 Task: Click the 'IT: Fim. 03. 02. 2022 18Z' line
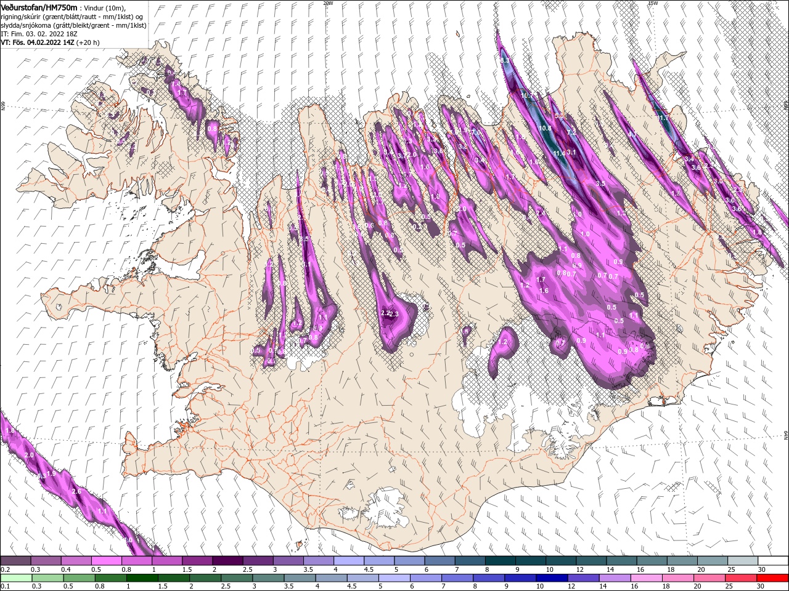coord(38,34)
